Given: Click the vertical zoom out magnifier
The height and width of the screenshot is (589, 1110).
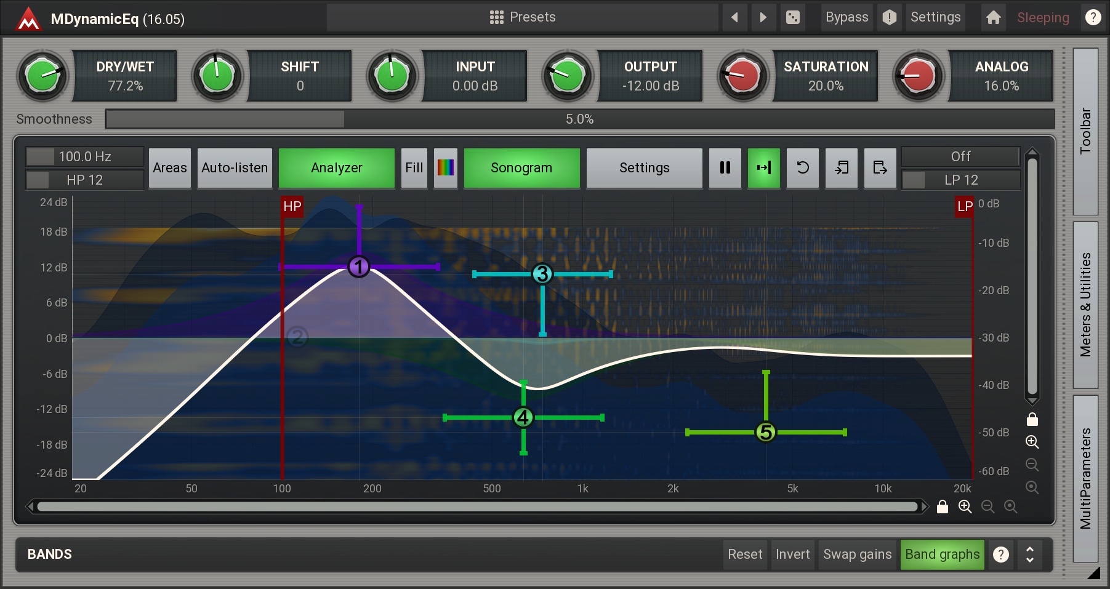Looking at the screenshot, I should click(x=1032, y=465).
